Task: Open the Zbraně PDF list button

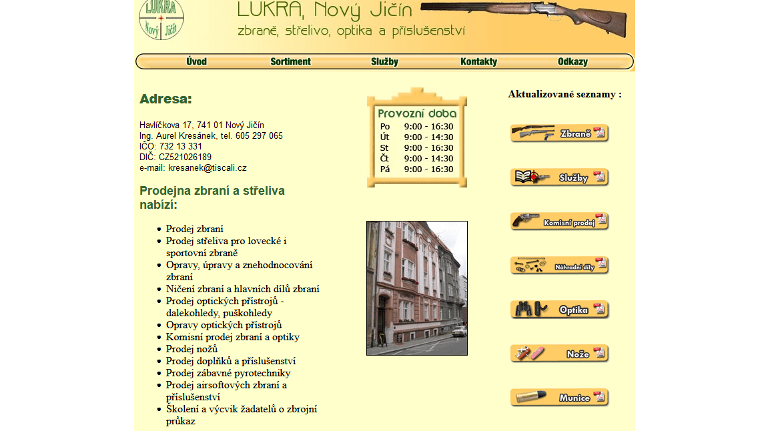Action: click(559, 133)
